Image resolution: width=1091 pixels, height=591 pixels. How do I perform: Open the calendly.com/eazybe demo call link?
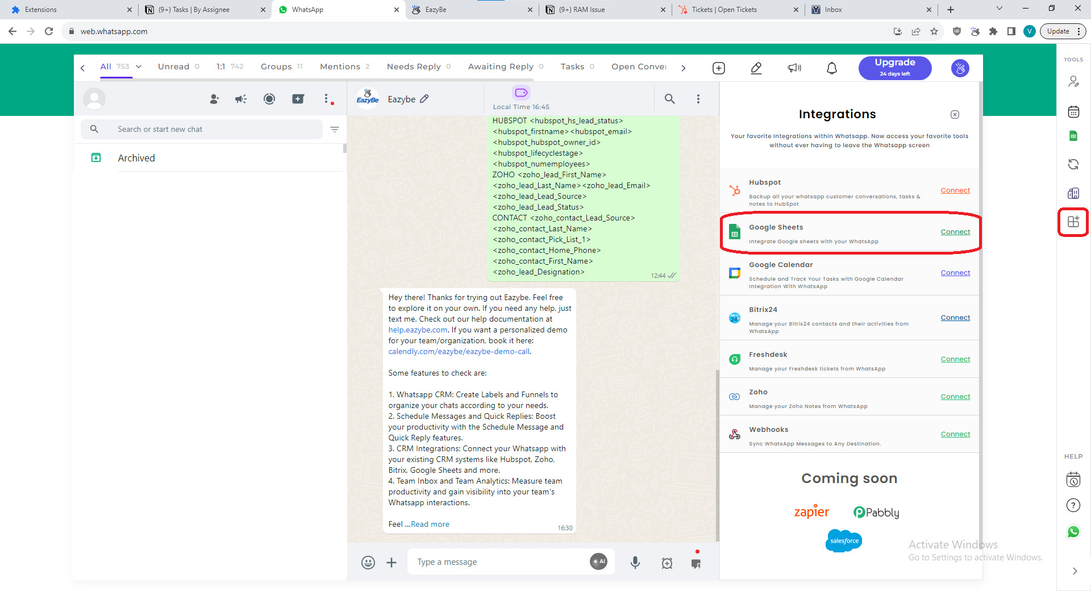459,352
